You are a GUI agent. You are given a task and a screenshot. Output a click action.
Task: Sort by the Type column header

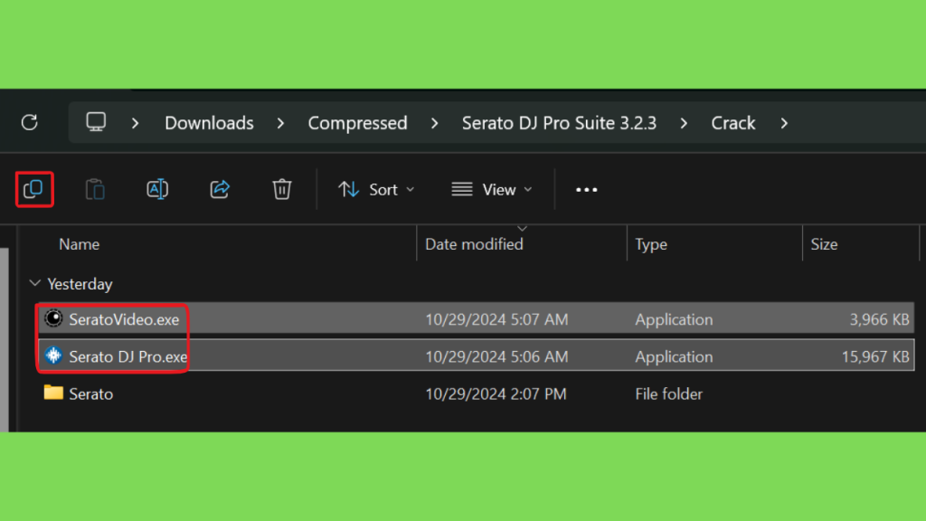tap(651, 244)
